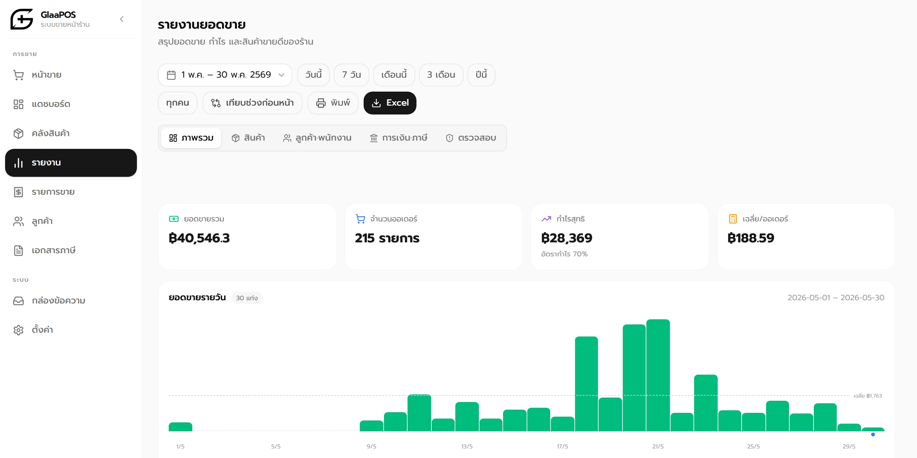Switch to the การเงิน·ภาษี tab
Viewport: 917px width, 458px height.
pos(399,138)
